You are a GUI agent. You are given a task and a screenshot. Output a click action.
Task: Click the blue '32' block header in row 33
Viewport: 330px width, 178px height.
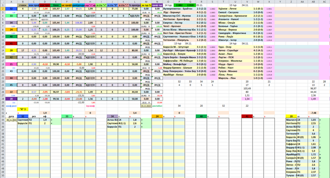point(23,116)
